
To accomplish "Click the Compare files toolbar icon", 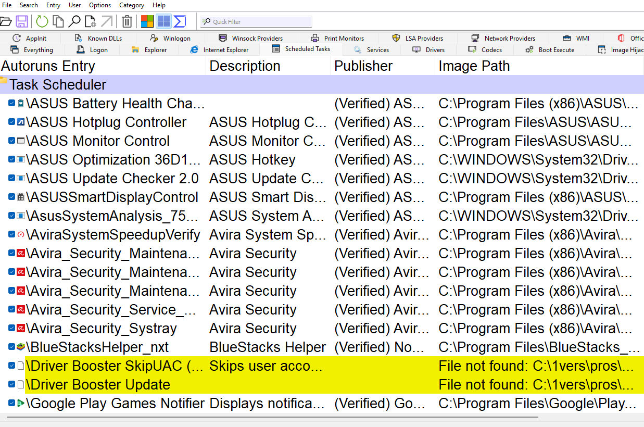I will [x=58, y=21].
